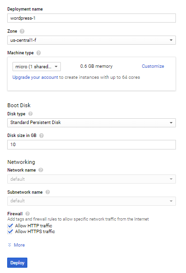Click the Deploy button

17,262
